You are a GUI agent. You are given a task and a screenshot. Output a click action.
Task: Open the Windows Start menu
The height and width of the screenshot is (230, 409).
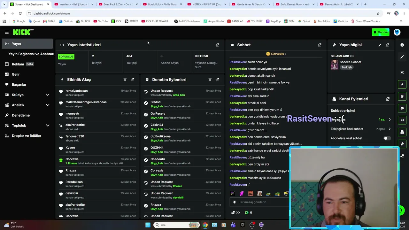tap(148, 225)
